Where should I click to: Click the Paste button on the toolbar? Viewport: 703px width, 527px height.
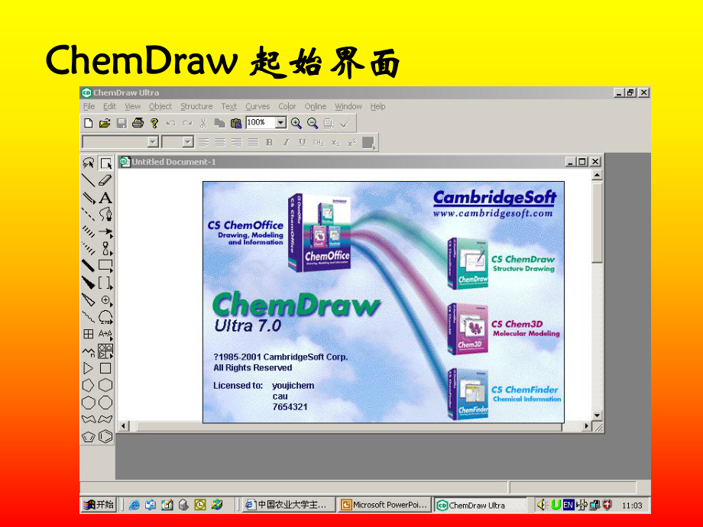(x=235, y=123)
